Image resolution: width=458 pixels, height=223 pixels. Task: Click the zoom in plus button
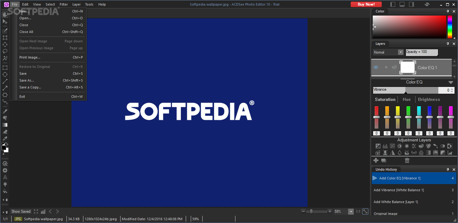[x=330, y=211]
